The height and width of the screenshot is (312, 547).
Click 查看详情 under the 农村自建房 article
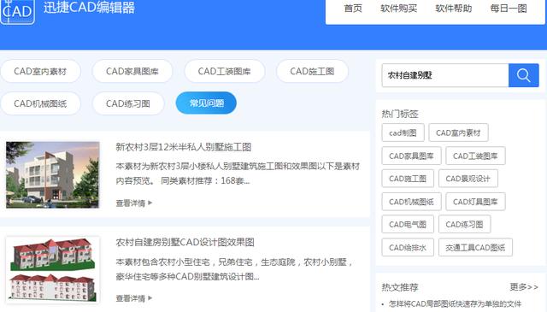(x=134, y=298)
